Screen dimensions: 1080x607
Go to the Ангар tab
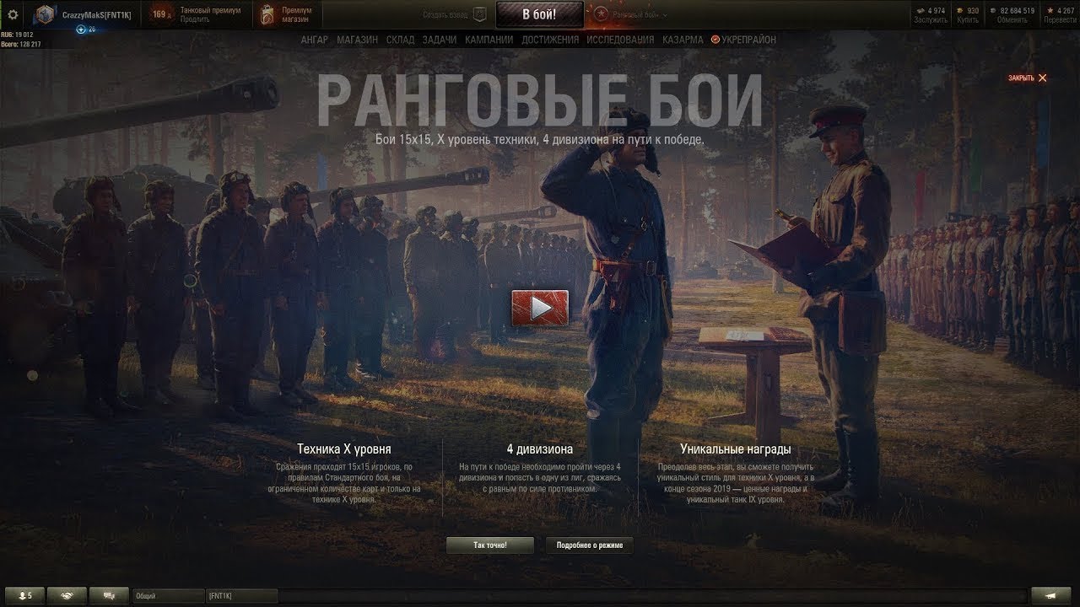[314, 40]
